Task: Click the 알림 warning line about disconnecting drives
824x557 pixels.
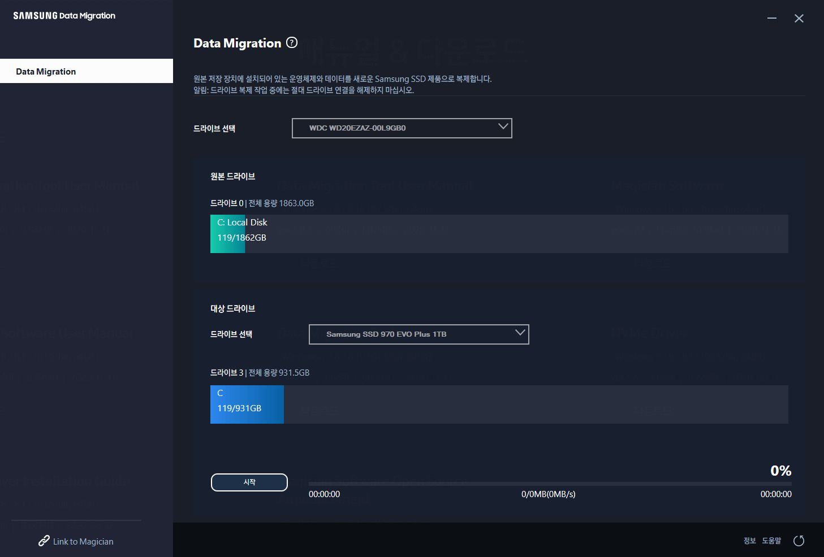Action: coord(304,90)
